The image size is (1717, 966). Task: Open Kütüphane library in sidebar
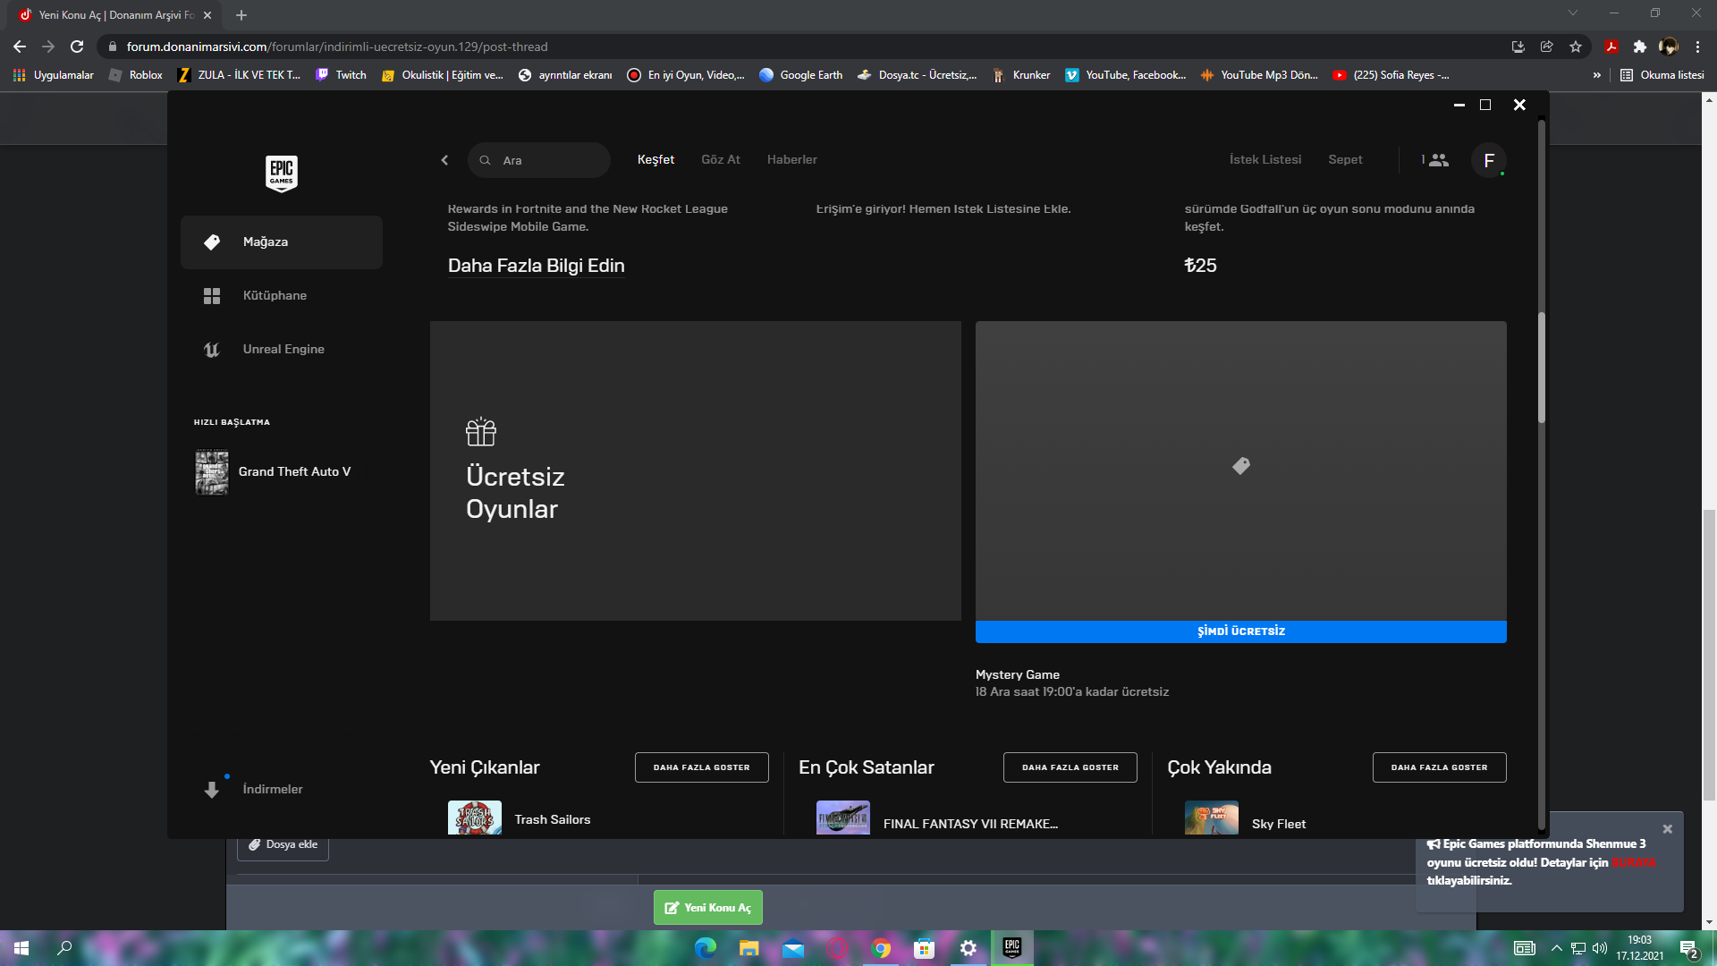(274, 296)
